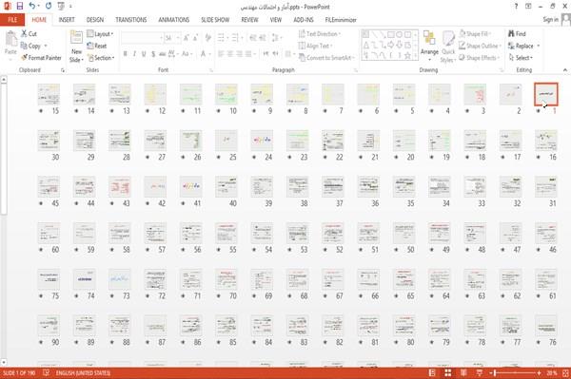This screenshot has height=379, width=571.
Task: Cut the selection using Cut
Action: click(29, 34)
